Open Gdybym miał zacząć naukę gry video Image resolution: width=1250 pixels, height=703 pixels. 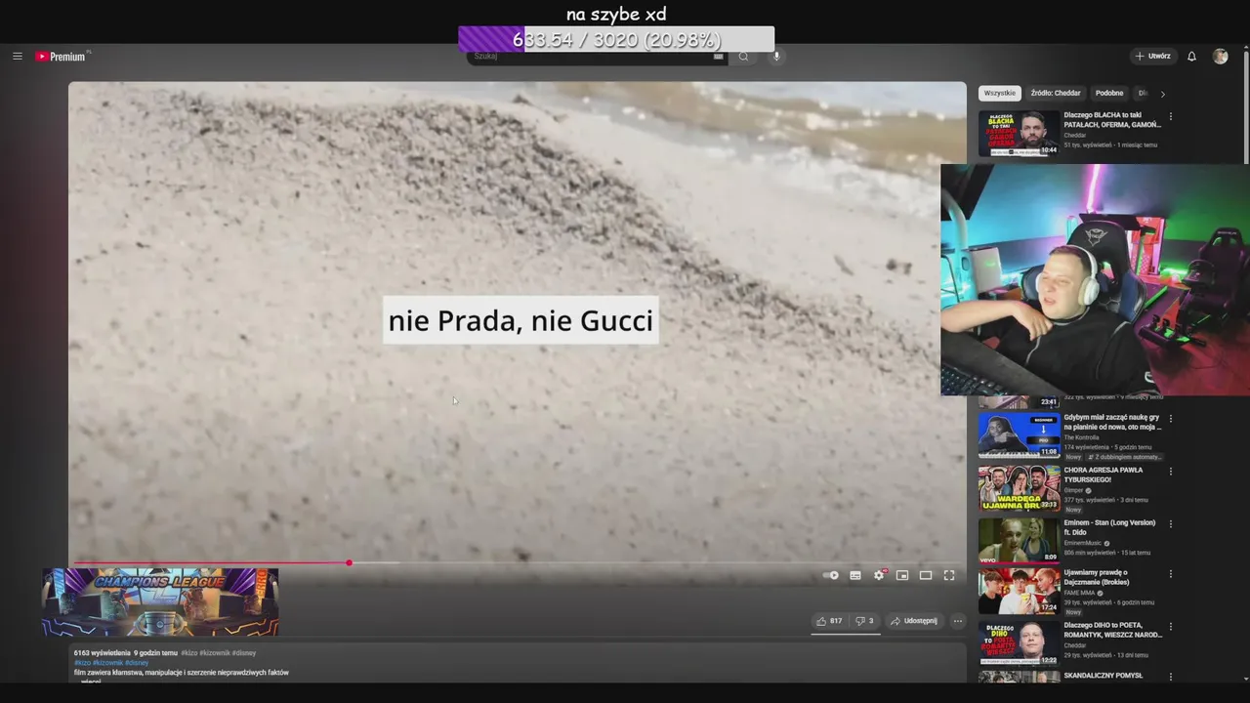click(1112, 422)
